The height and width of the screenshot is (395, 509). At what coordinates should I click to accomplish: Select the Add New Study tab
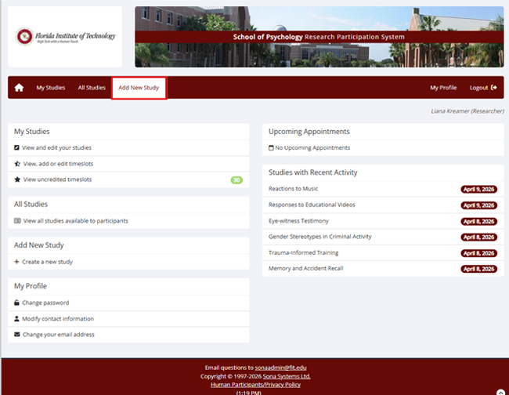[139, 88]
